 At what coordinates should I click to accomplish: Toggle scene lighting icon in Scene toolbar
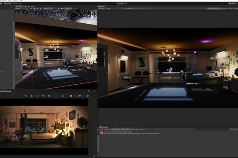[35, 9]
